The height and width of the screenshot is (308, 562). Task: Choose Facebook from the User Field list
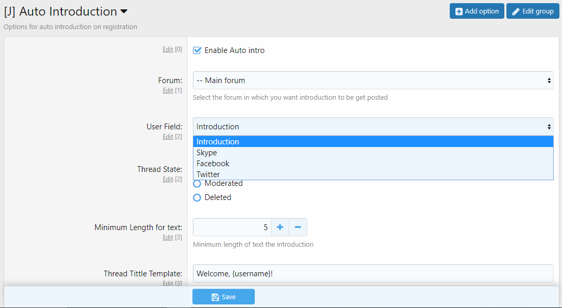tap(213, 164)
